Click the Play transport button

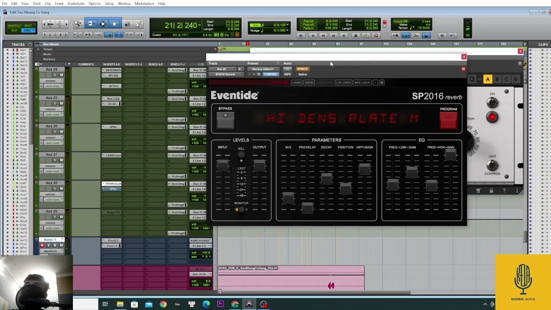[x=365, y=36]
